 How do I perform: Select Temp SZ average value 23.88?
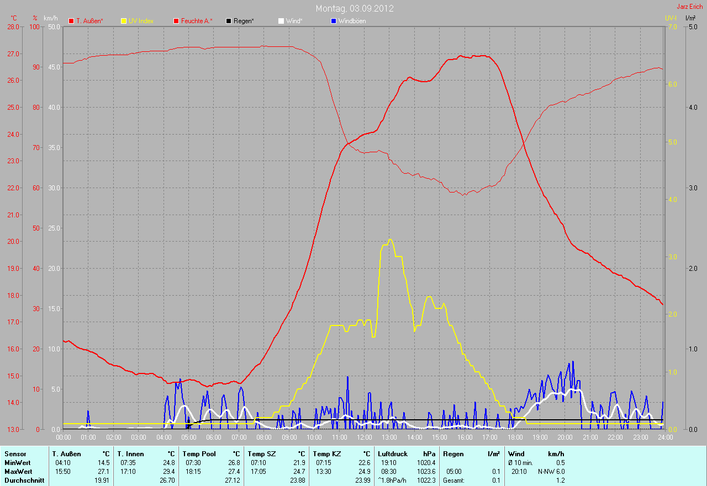tap(297, 480)
